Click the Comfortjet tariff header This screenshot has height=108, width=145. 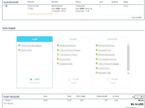point(112,39)
